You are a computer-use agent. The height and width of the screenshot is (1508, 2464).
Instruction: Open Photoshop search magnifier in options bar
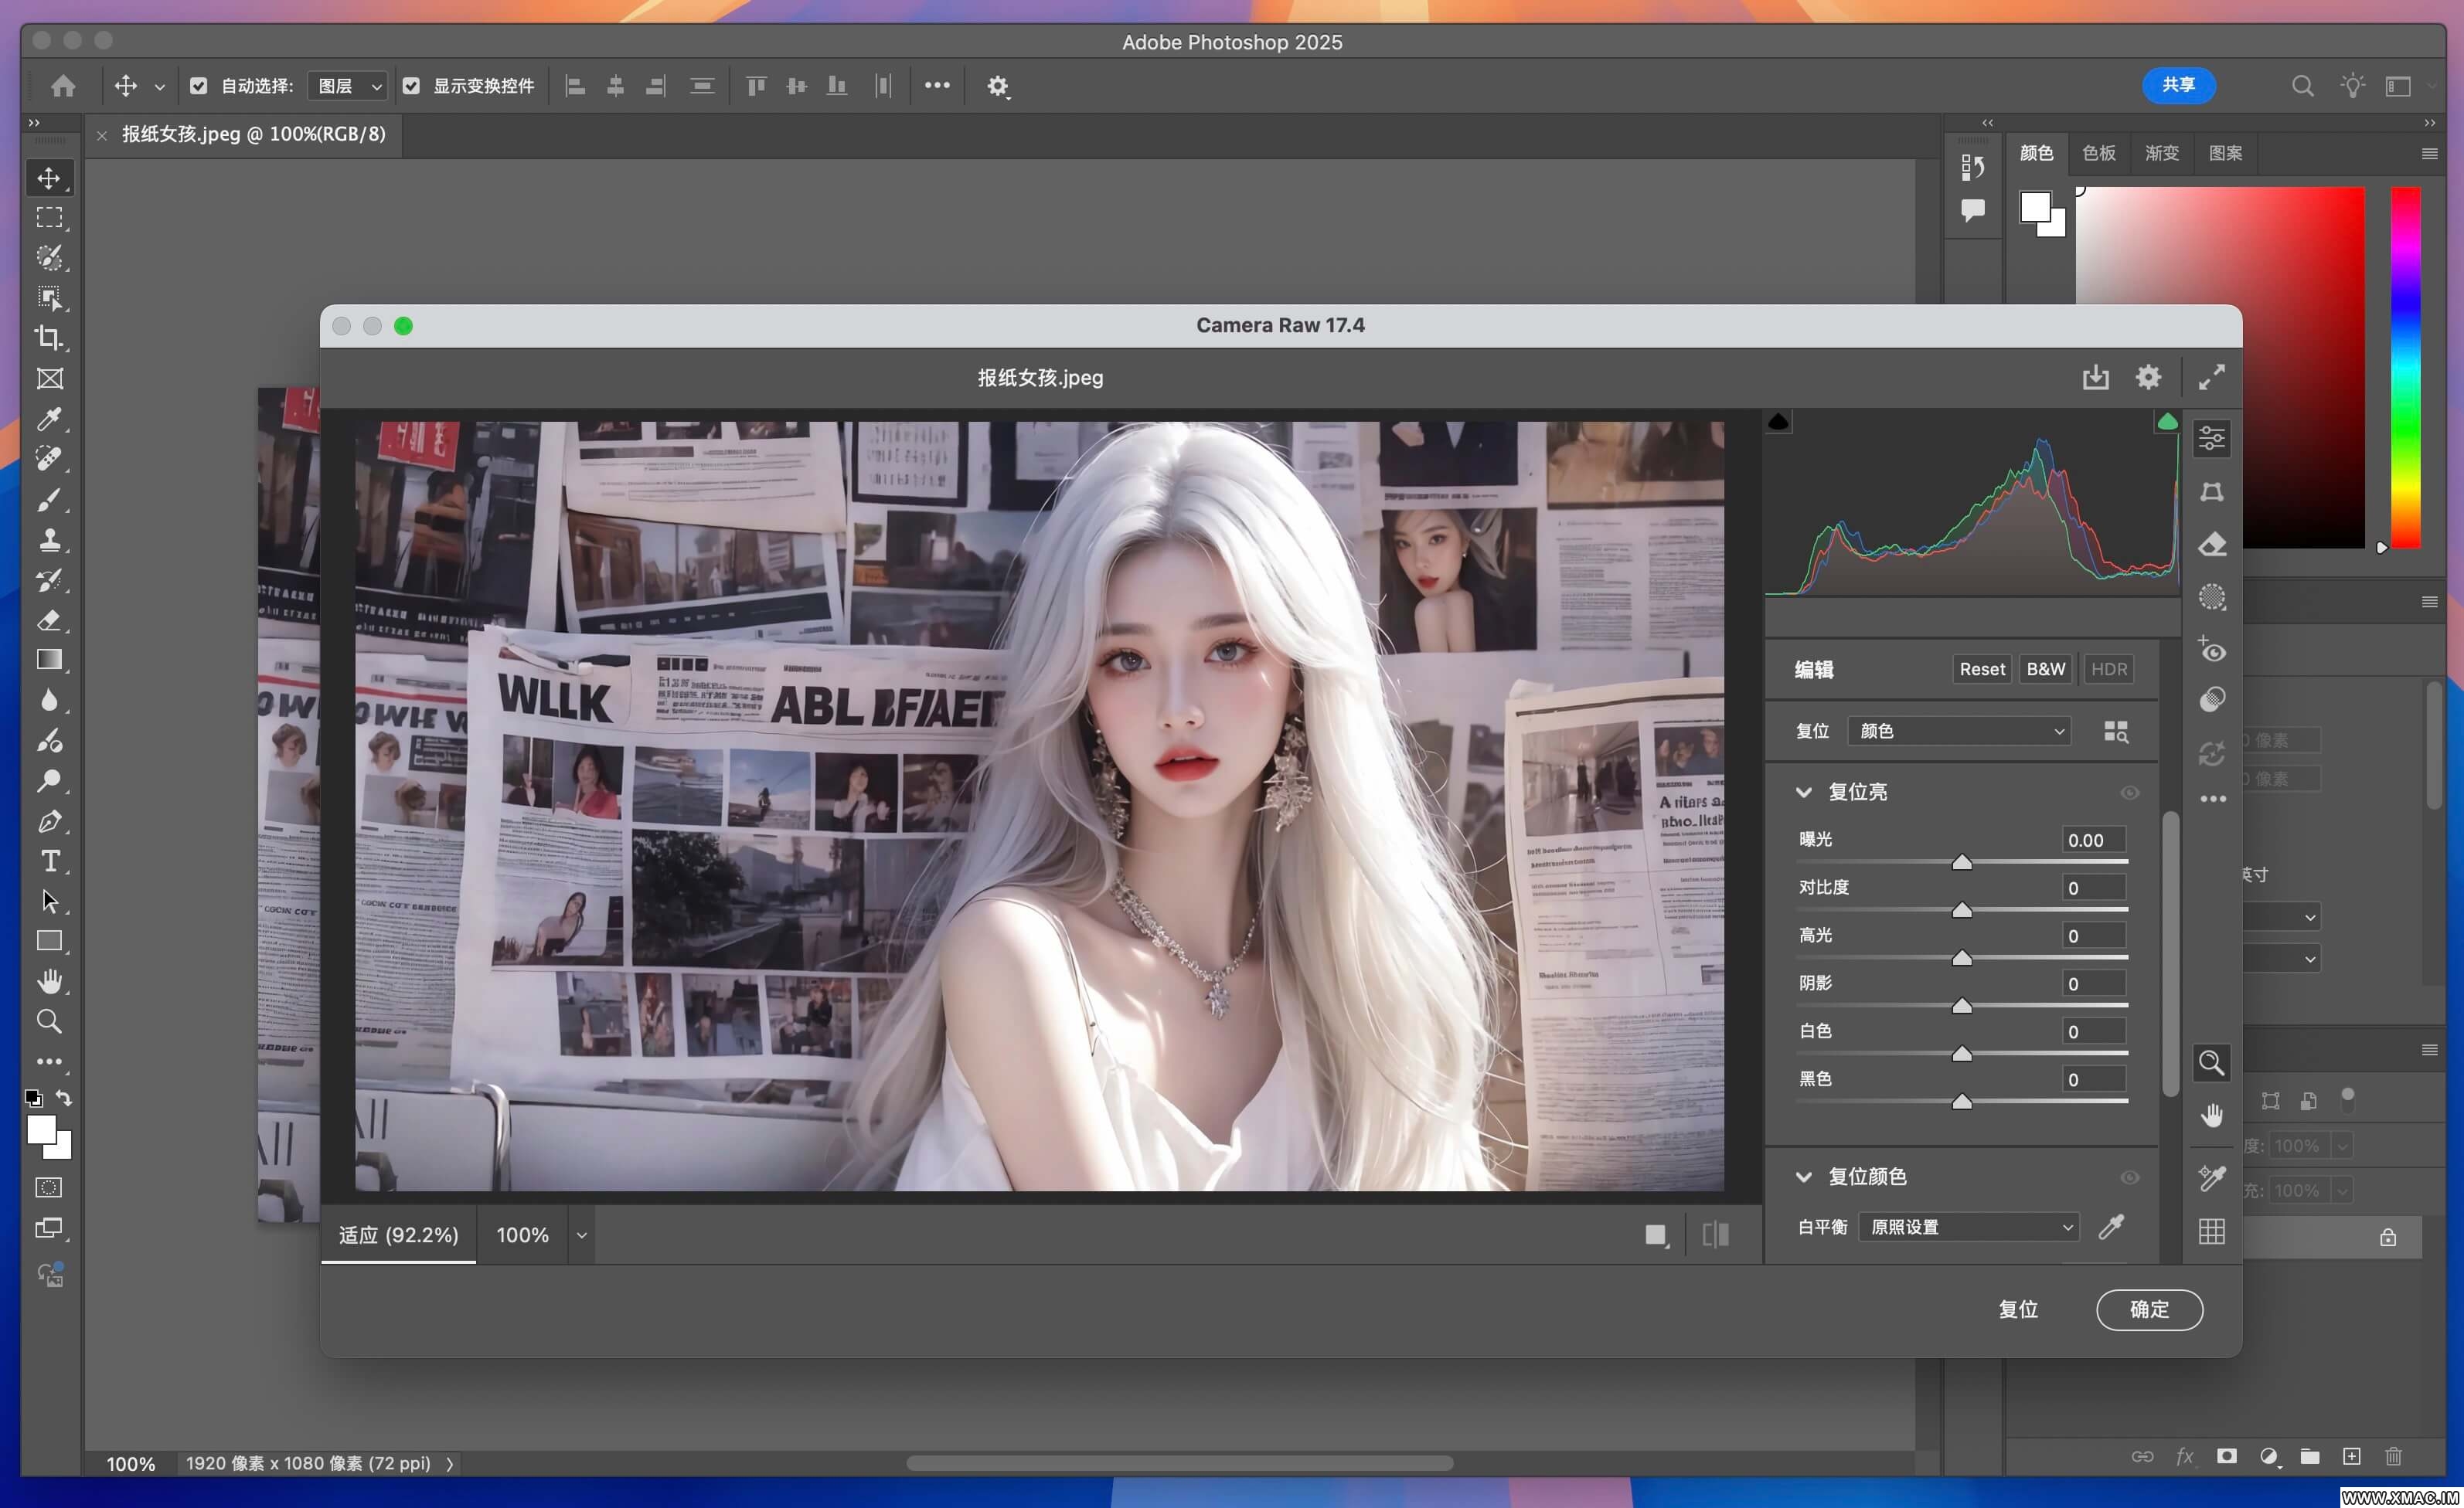click(2303, 86)
